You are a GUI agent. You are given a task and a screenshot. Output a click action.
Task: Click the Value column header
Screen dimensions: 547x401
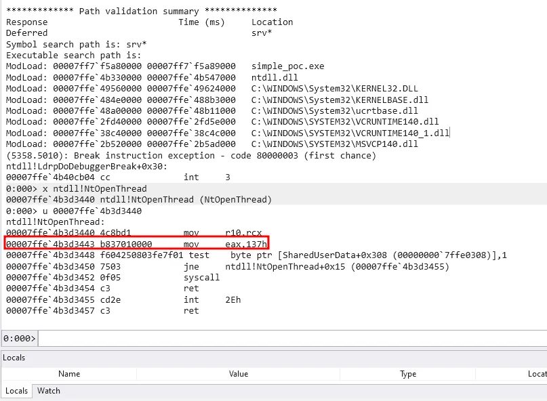pyautogui.click(x=239, y=373)
